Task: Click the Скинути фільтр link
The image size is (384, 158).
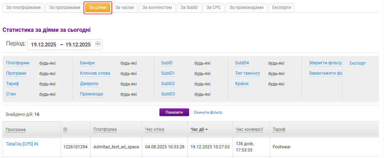Action: point(208,112)
